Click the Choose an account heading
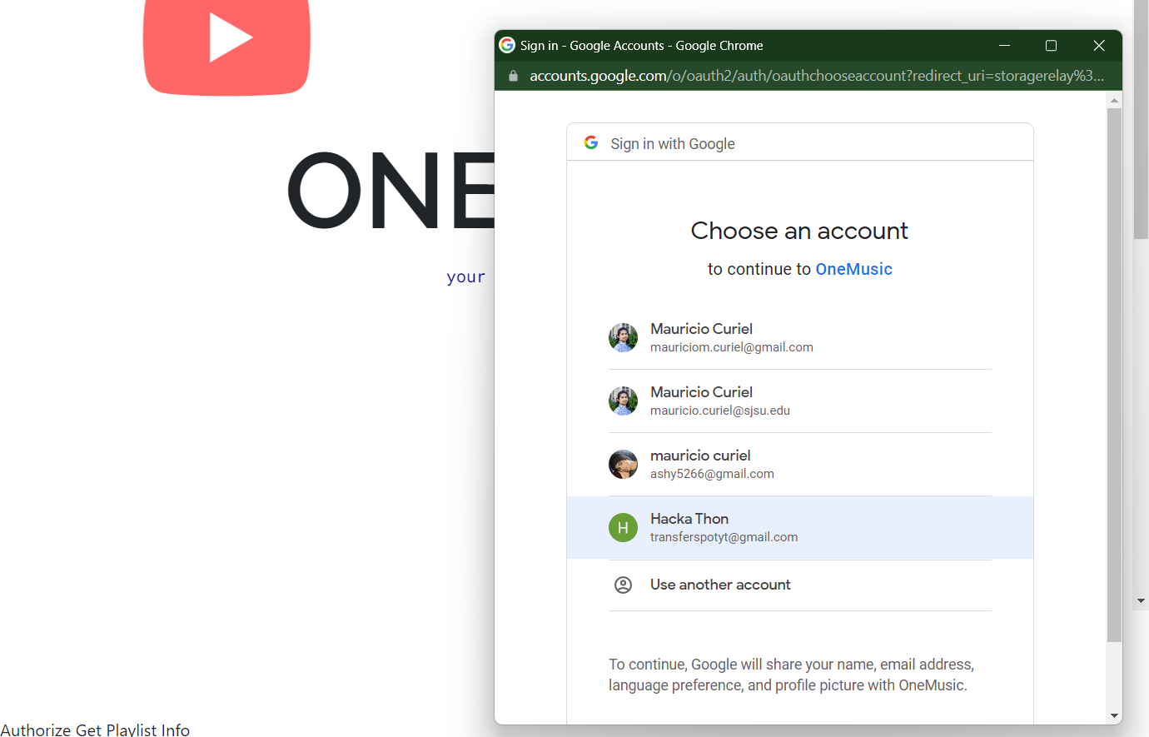The height and width of the screenshot is (737, 1149). [x=799, y=231]
